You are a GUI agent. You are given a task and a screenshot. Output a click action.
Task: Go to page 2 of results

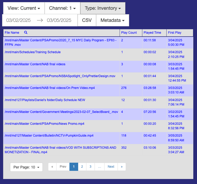[x=82, y=167]
